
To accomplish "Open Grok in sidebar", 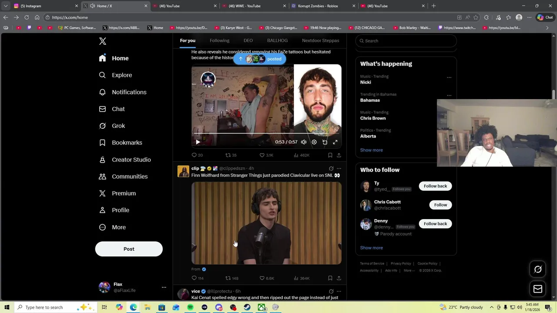I will point(112,126).
